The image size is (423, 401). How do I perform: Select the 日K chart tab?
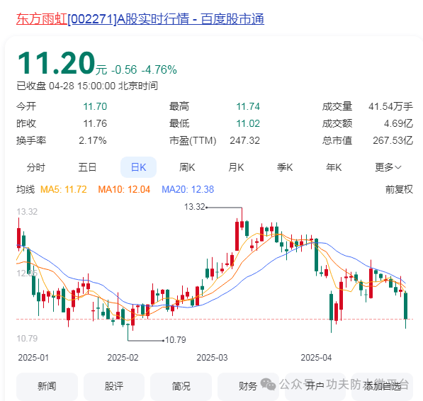[x=138, y=167]
